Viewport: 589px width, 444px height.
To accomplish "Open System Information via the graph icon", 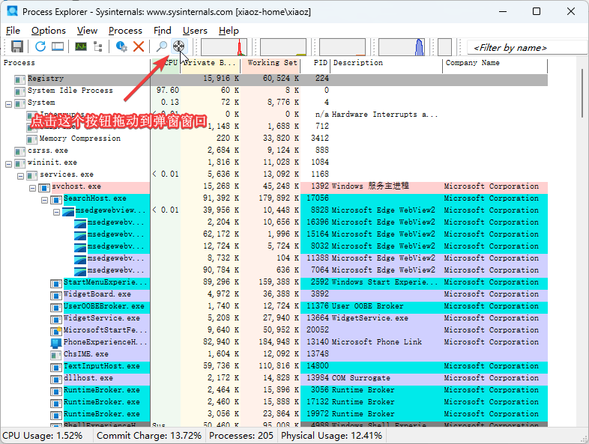I will point(80,46).
